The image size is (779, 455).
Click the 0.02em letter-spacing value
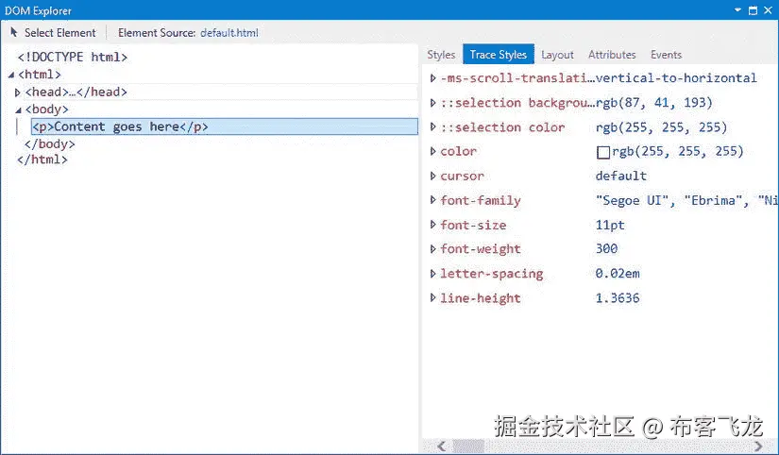click(x=618, y=273)
